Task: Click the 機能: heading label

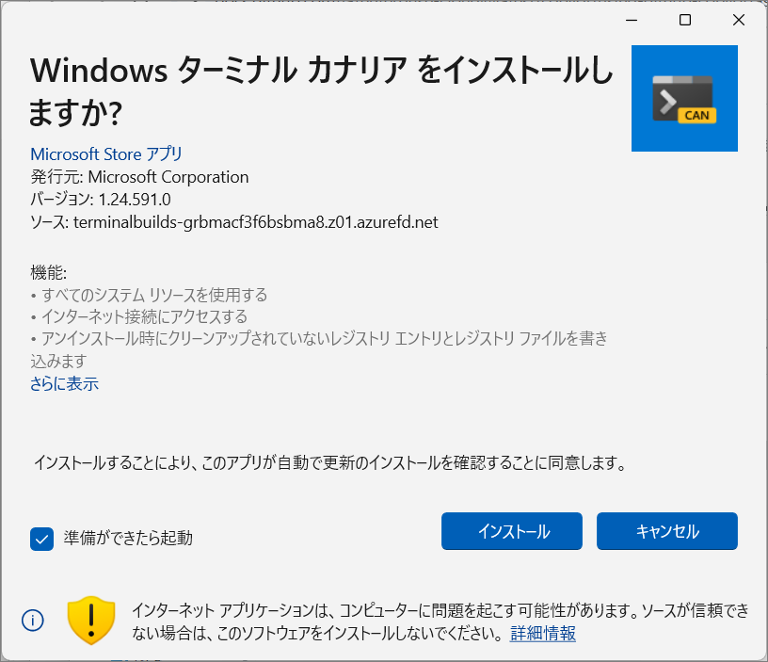Action: 49,272
